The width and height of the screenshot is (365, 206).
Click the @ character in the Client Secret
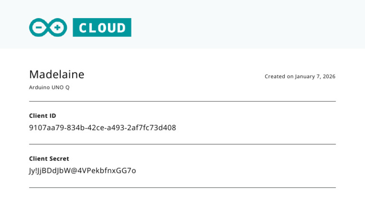(74, 171)
